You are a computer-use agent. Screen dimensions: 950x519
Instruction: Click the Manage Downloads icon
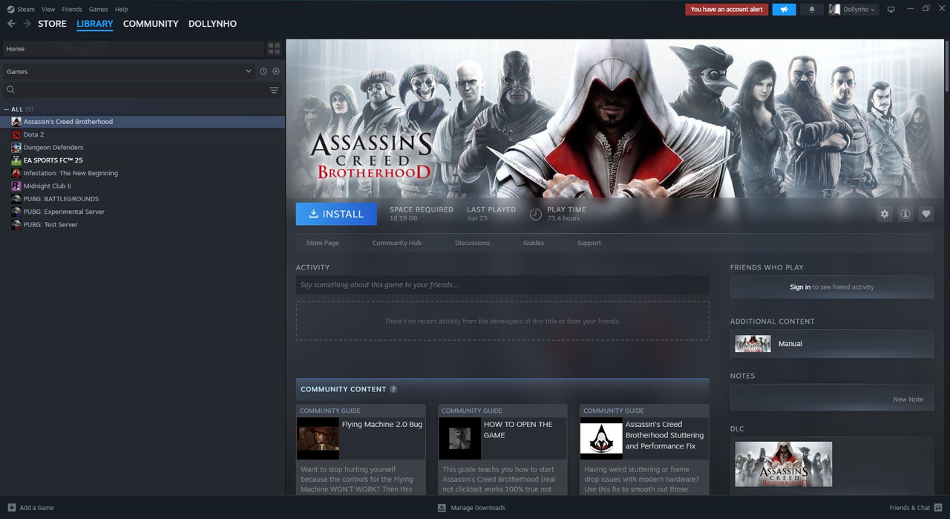coord(442,508)
